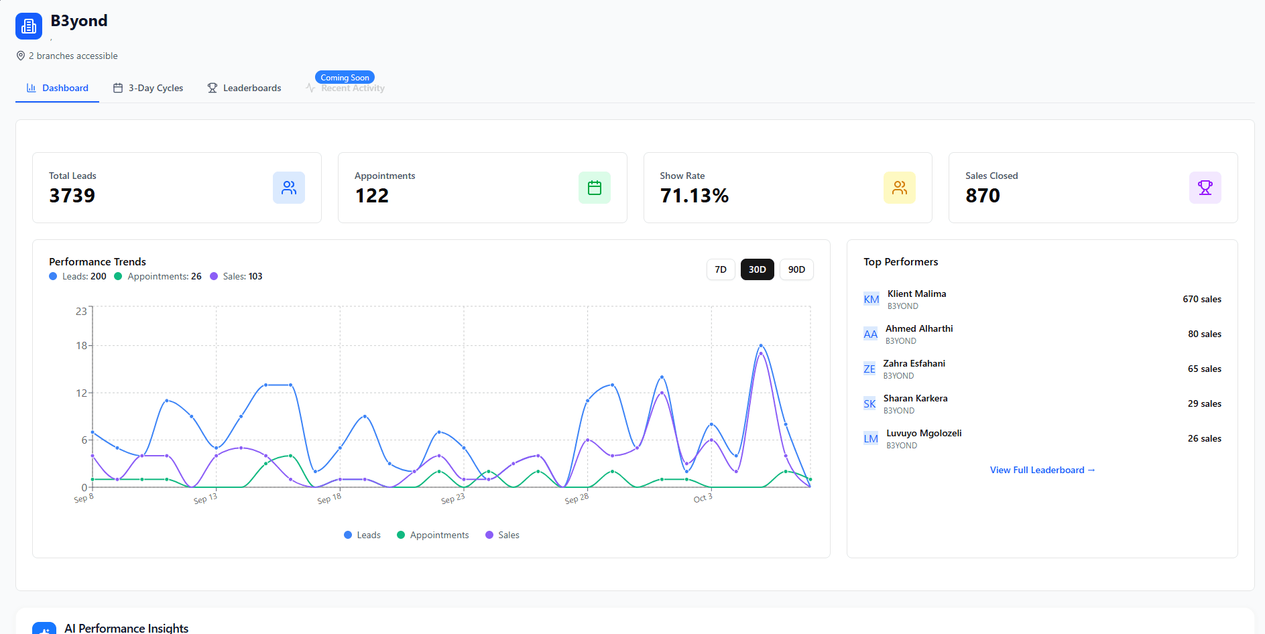Click the AI Performance Insights heading
This screenshot has height=634, width=1265.
tap(127, 628)
